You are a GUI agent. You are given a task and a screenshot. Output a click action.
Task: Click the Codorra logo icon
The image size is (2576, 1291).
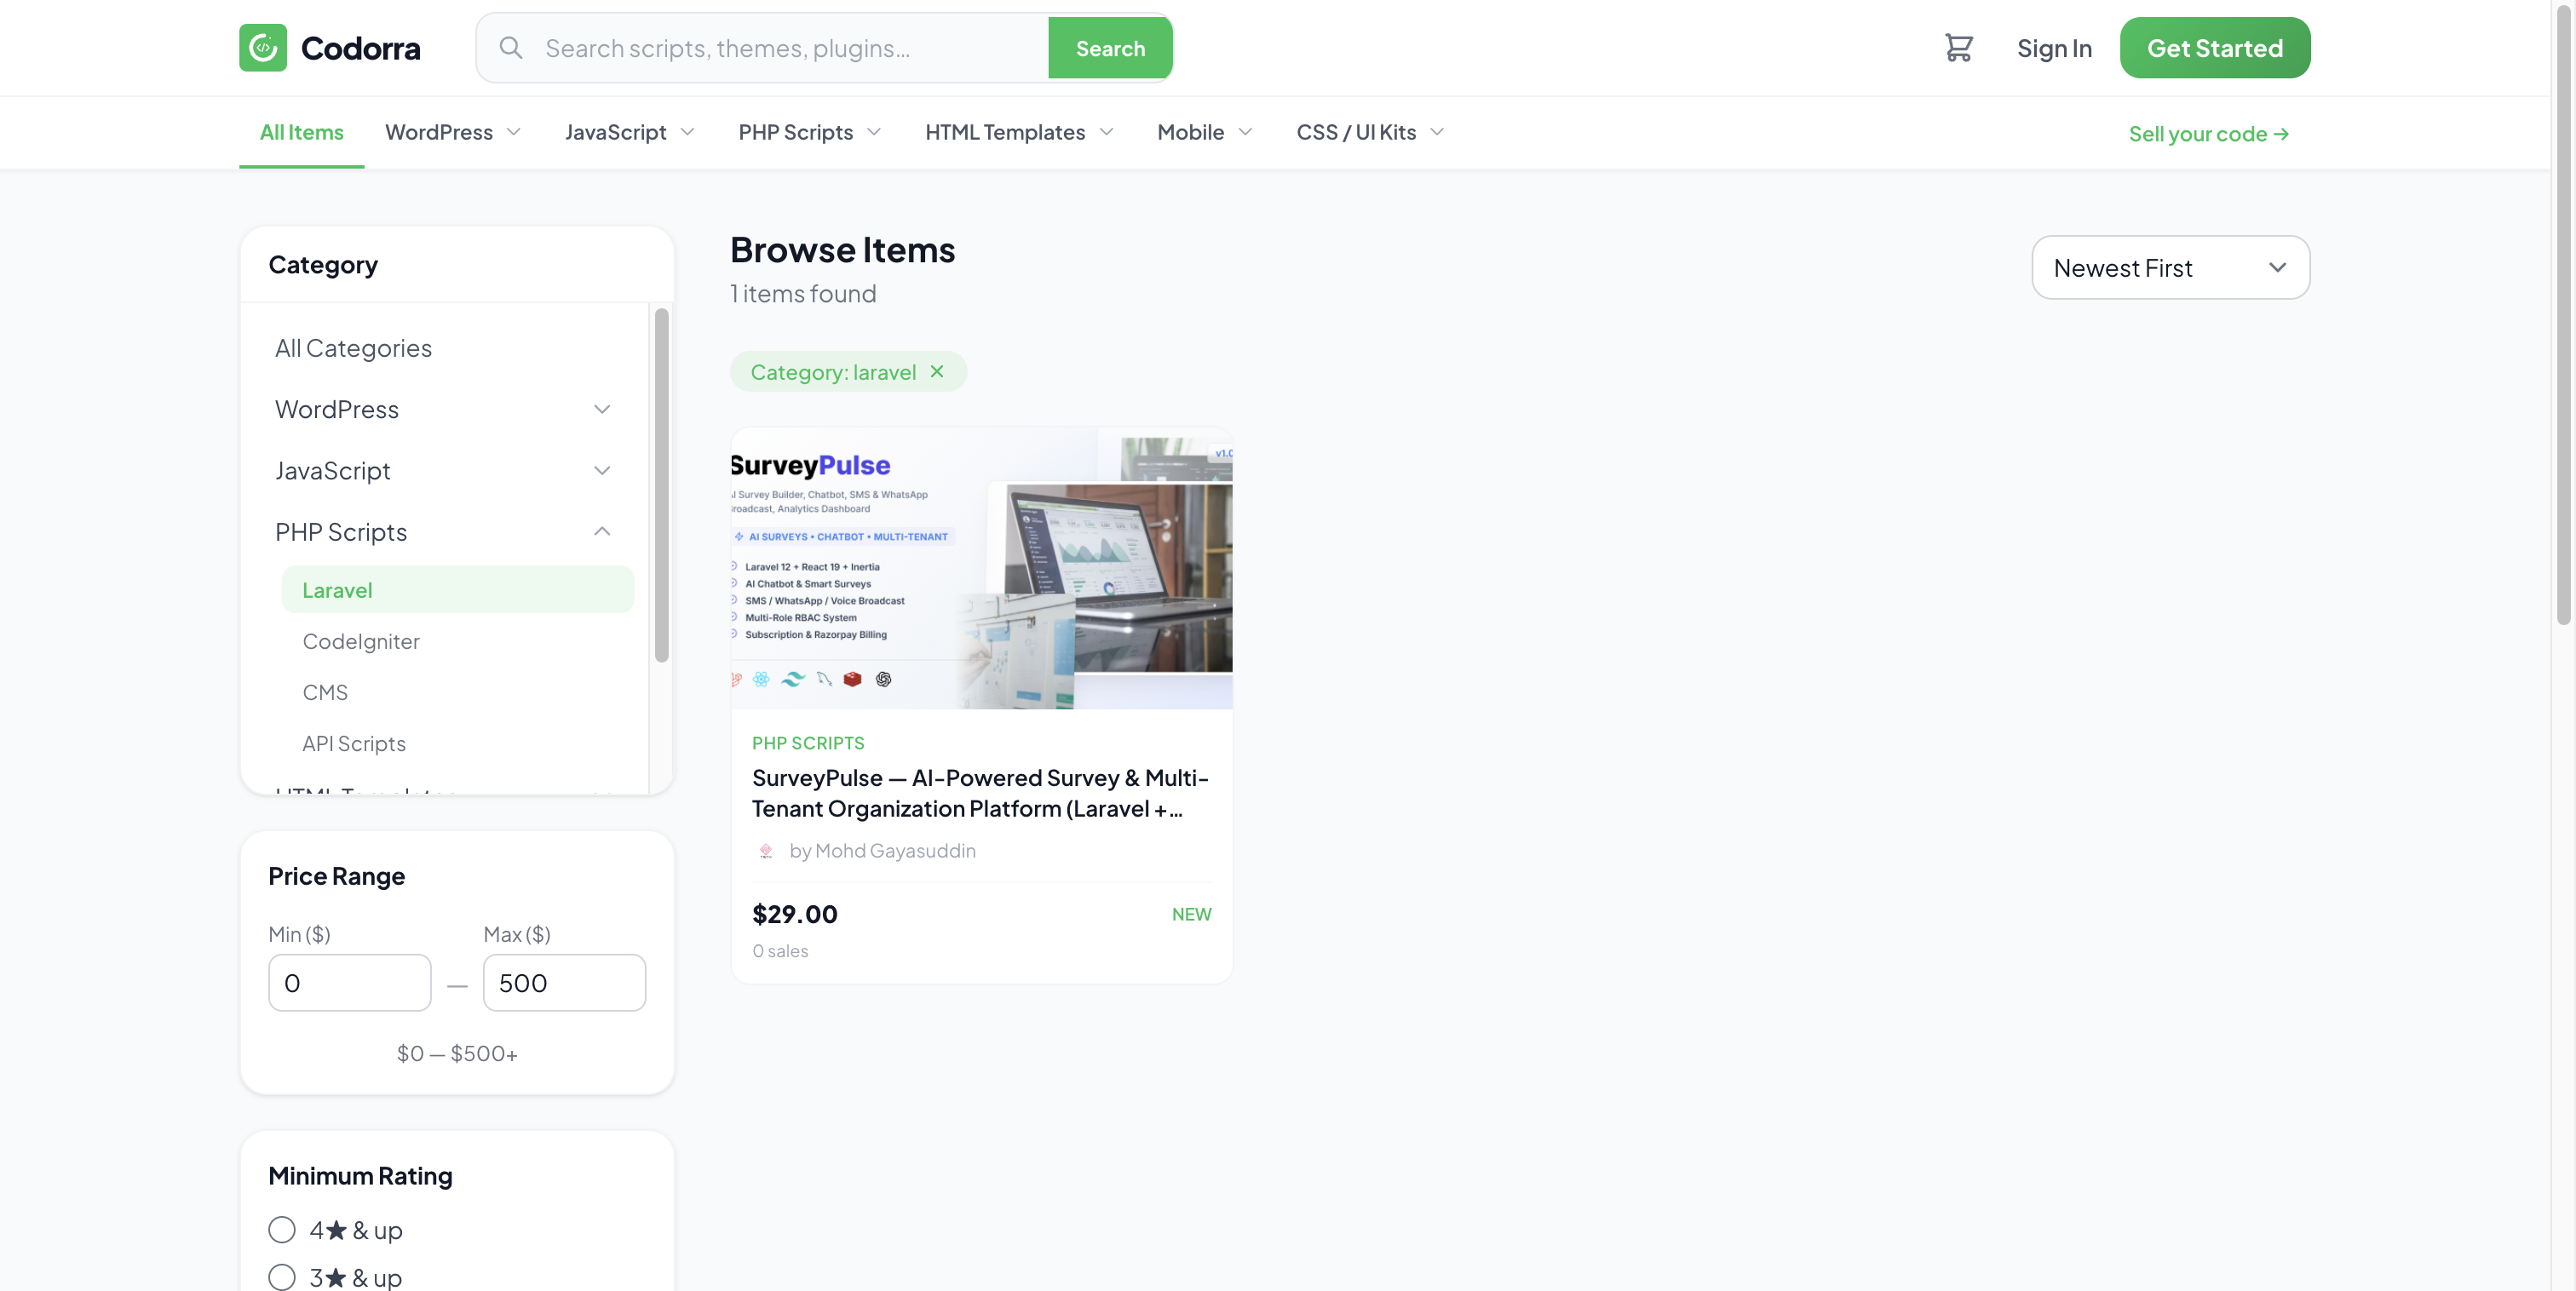(262, 47)
